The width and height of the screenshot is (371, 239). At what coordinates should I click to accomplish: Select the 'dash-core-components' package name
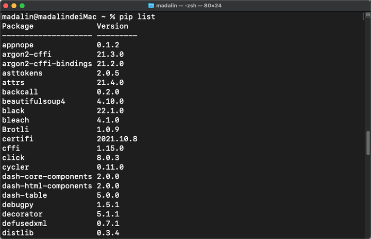[x=47, y=177]
